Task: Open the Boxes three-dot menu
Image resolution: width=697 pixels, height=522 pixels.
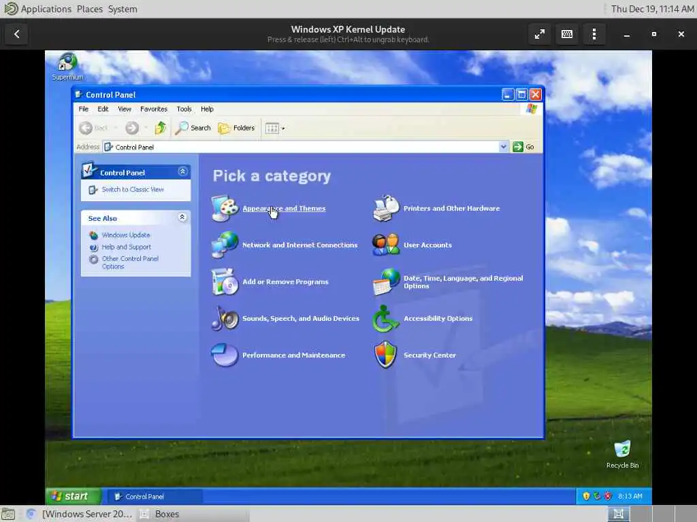Action: [x=594, y=34]
